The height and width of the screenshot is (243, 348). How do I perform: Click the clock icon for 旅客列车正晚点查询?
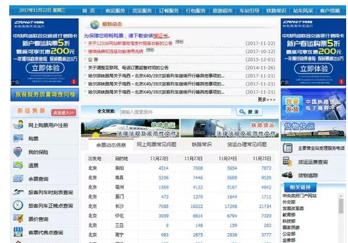[18, 205]
